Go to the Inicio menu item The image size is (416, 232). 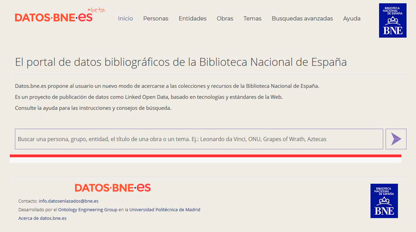pos(125,19)
